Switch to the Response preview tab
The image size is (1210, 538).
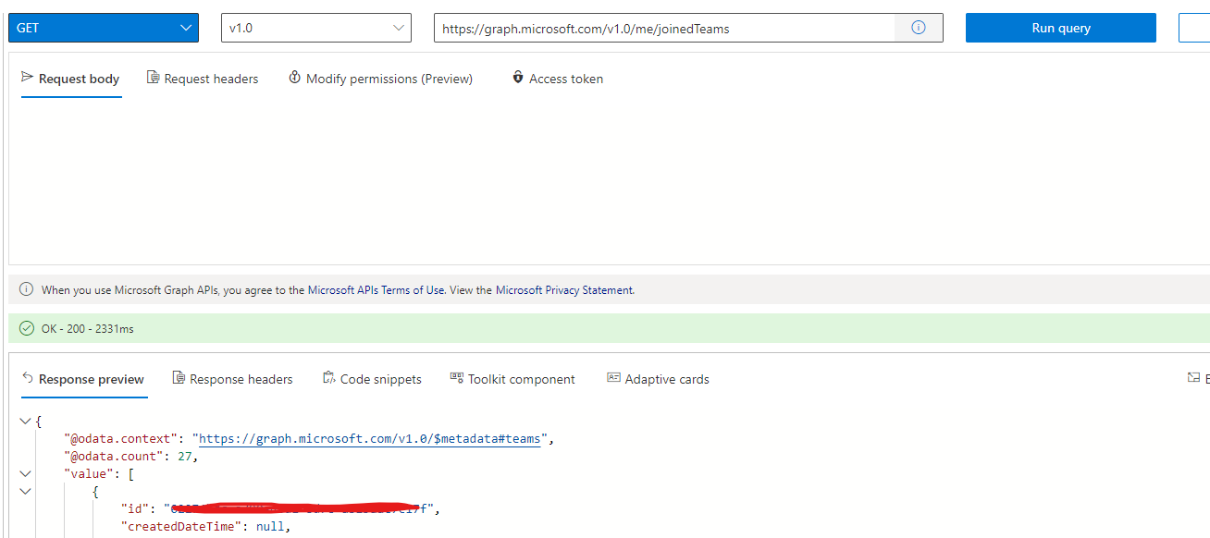point(84,379)
